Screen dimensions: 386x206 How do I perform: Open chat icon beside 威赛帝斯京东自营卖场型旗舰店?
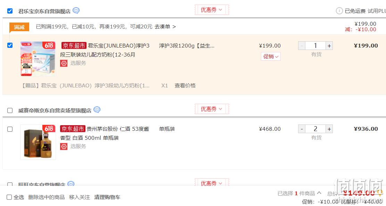click(97, 110)
